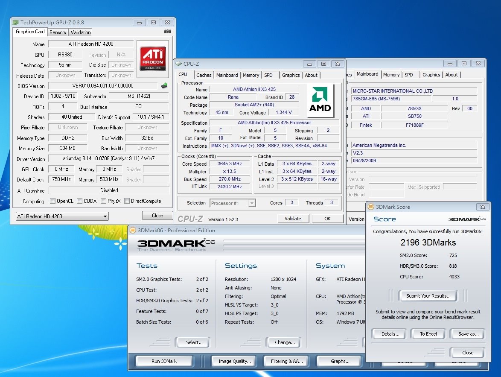Minimize the GPU-Z window
Screen dimensions: 501x377
click(x=139, y=22)
